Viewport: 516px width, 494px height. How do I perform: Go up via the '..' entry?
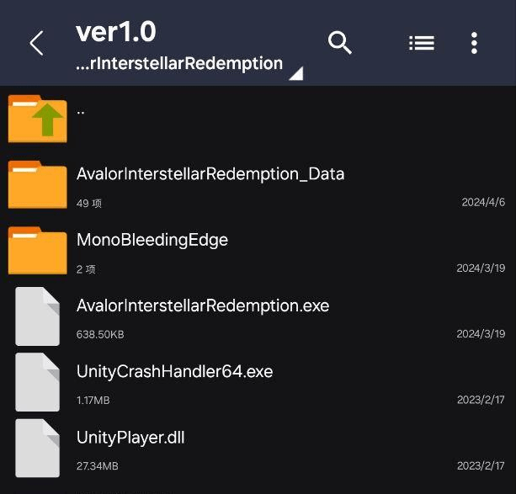point(81,110)
